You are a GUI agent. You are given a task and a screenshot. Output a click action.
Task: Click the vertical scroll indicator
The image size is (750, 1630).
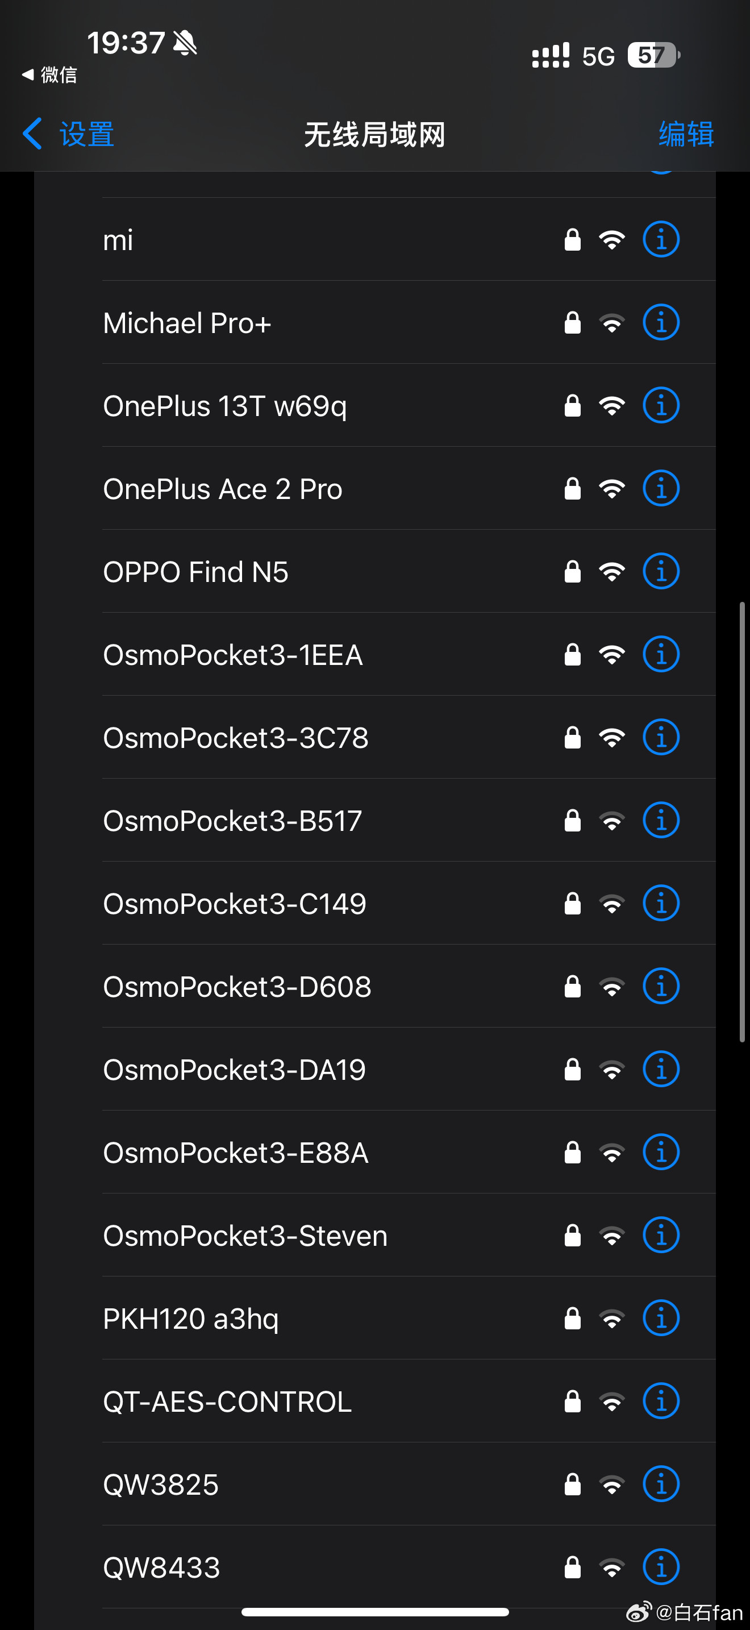[x=742, y=822]
